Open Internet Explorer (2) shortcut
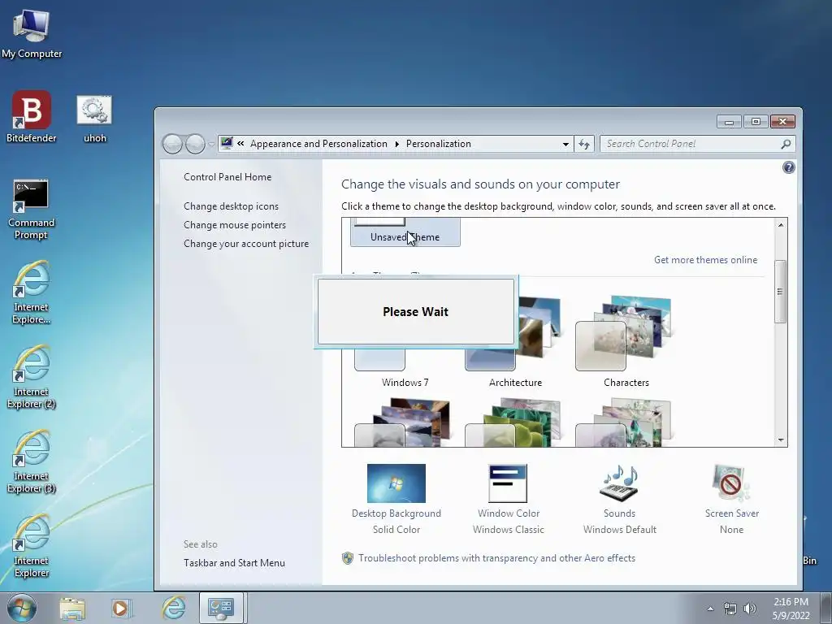Screen dimensions: 832x624 tap(32, 377)
